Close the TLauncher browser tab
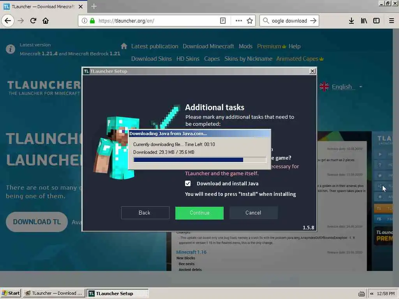This screenshot has height=299, width=399. [81, 7]
